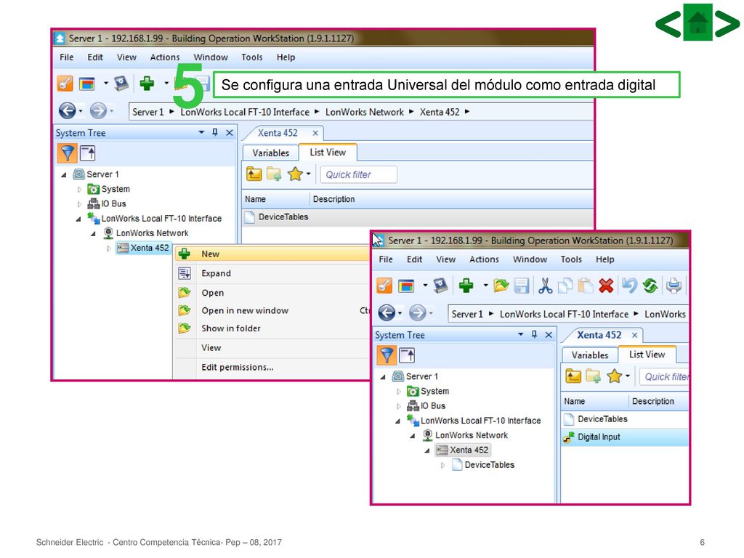The image size is (744, 558).
Task: Choose Expand in the context menu
Action: pyautogui.click(x=272, y=273)
